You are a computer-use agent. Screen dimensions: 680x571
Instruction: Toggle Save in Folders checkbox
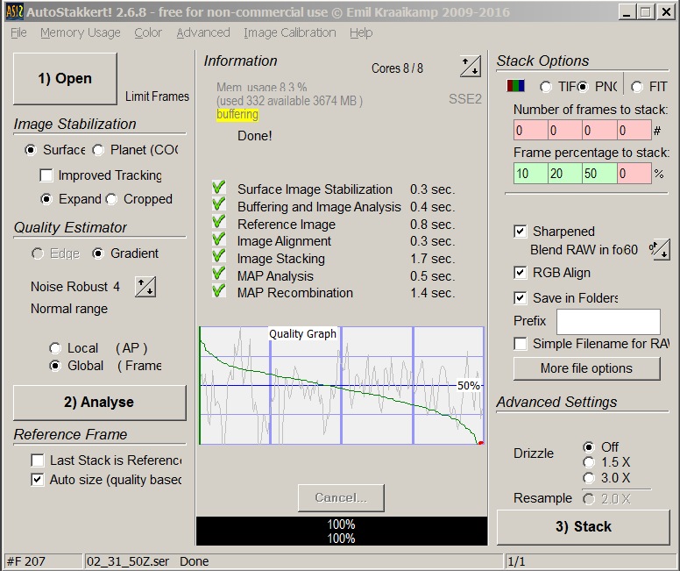520,298
